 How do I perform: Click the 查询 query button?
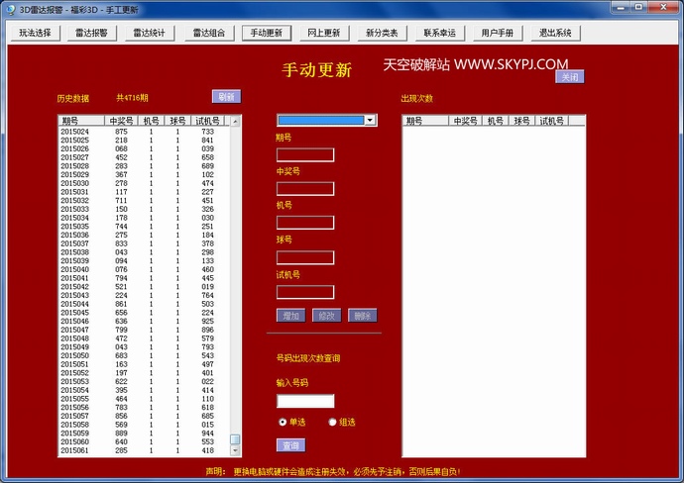[289, 445]
